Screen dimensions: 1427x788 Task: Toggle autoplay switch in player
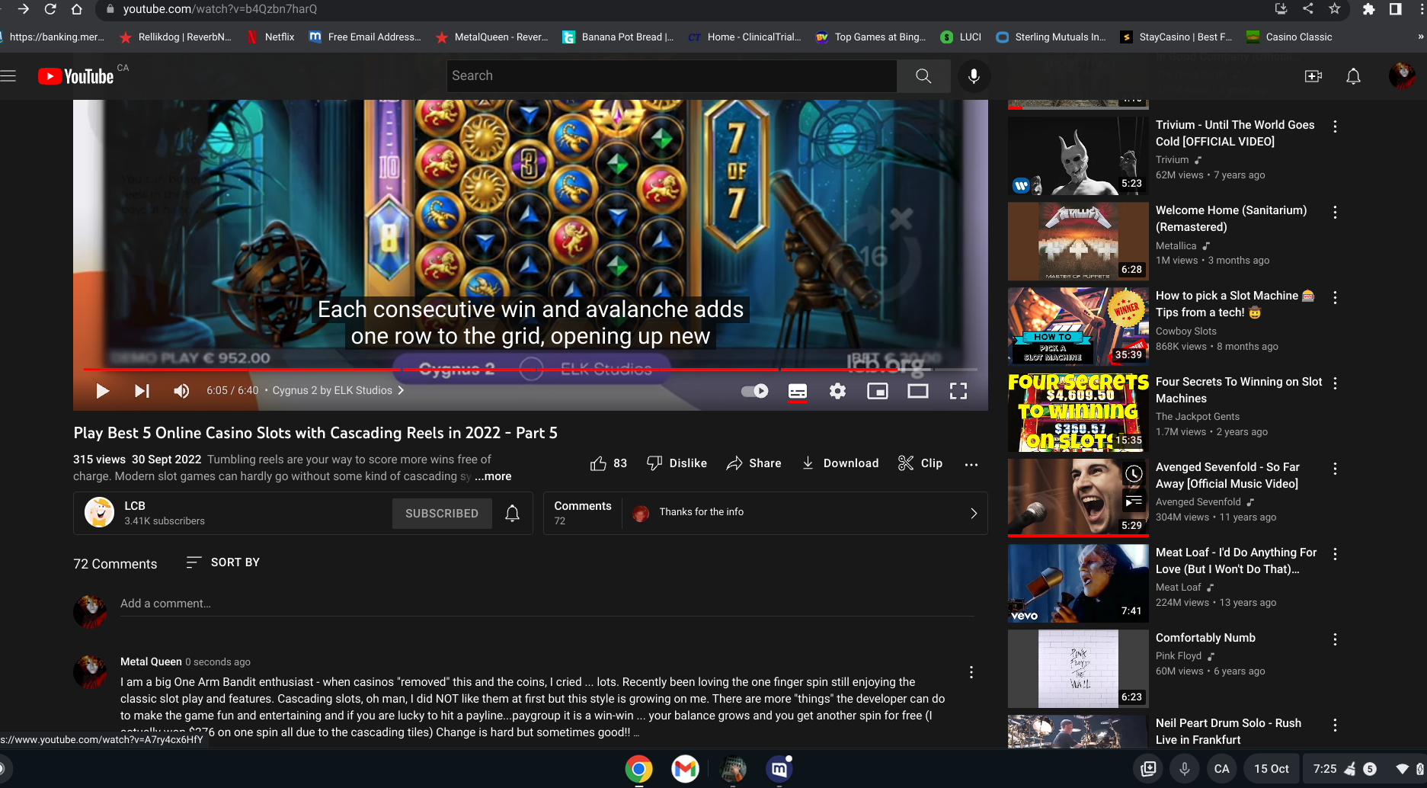[x=755, y=391]
